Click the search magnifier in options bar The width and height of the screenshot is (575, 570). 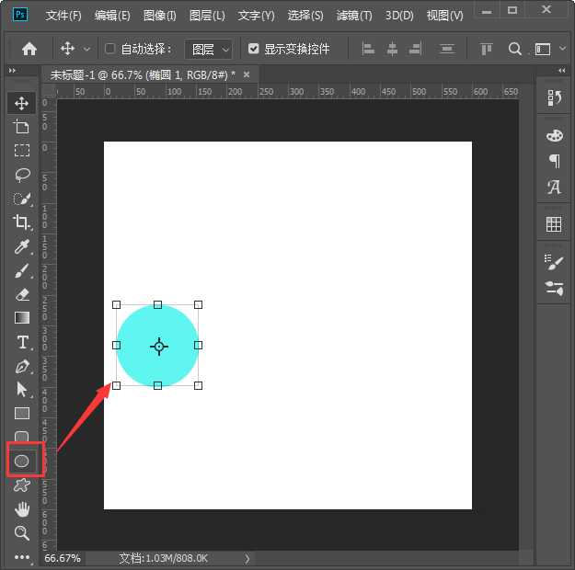pyautogui.click(x=515, y=49)
